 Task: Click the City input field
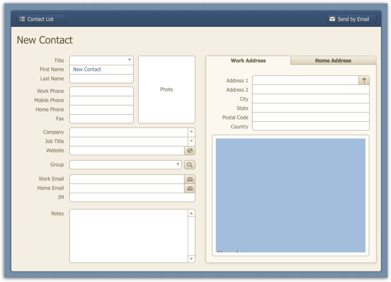tap(311, 99)
